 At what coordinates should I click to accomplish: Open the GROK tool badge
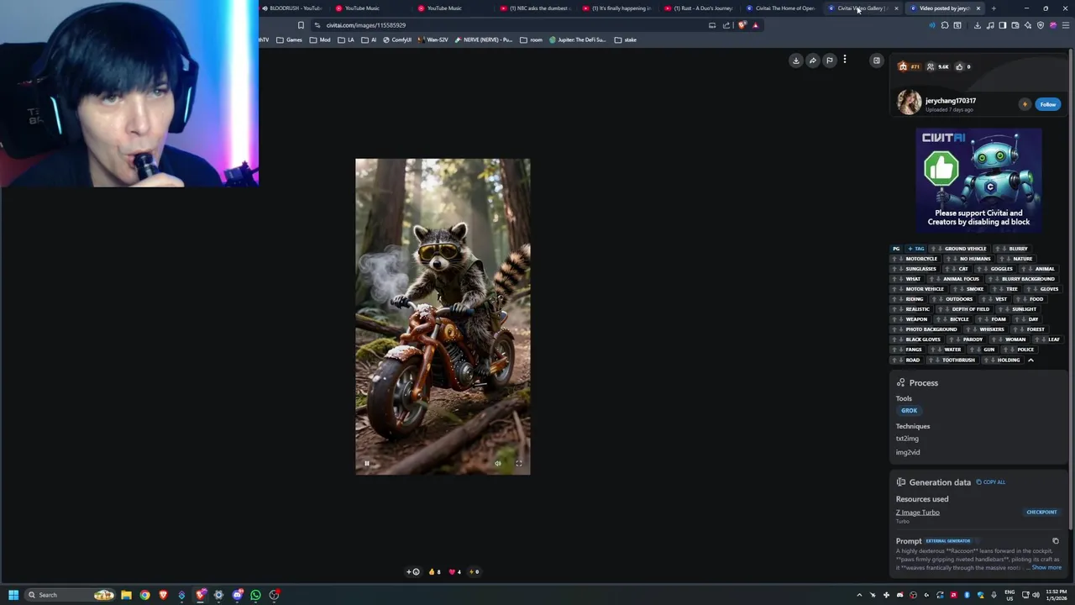pos(909,411)
